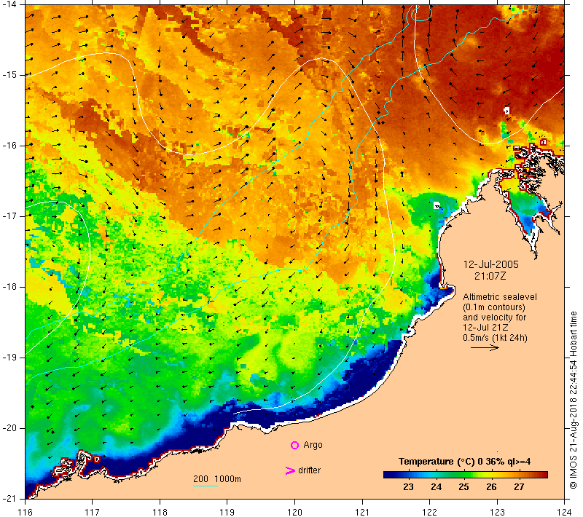Screen dimensions: 583x517
Task: Click the colorbar tick label 27
Action: coord(519,487)
